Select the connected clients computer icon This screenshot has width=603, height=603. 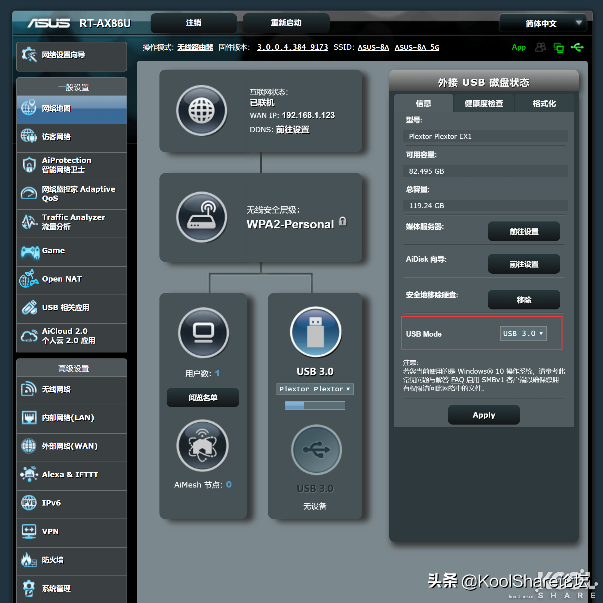coord(203,333)
